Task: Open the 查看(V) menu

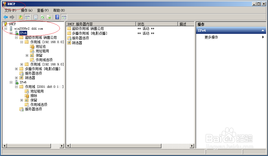Action: click(x=43, y=10)
